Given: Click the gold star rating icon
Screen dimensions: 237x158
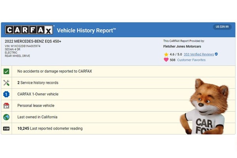Looking at the screenshot, I should pos(166,54).
